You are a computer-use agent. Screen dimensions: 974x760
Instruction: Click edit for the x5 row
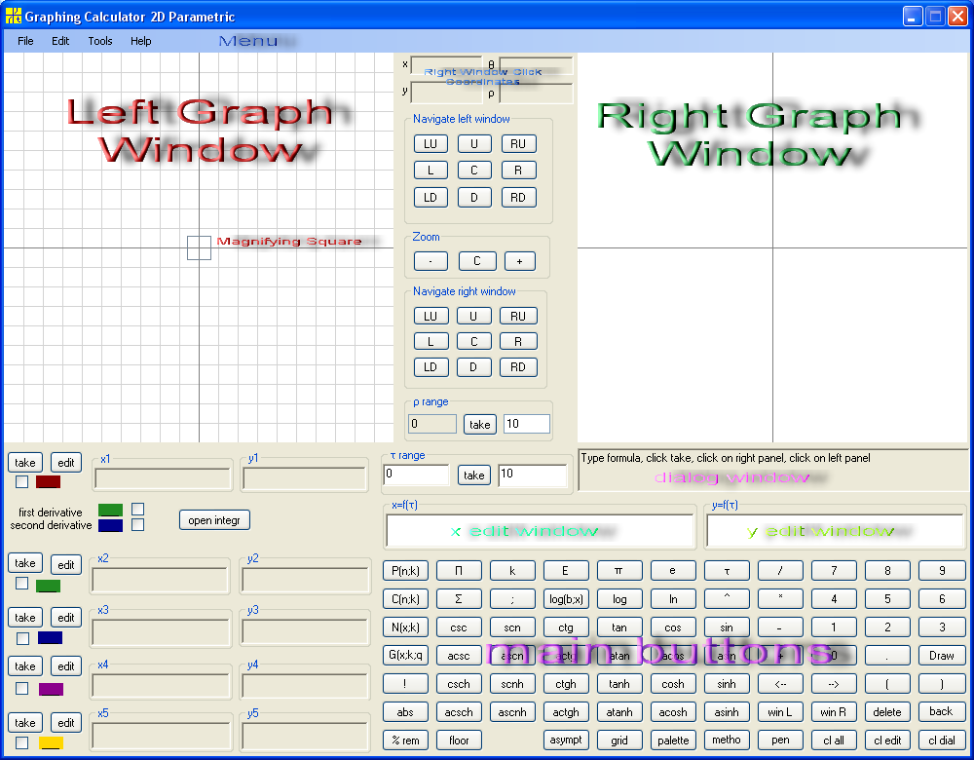[66, 723]
